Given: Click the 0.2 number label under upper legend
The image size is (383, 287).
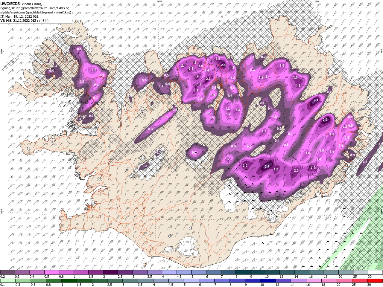Looking at the screenshot, I should (2, 277).
